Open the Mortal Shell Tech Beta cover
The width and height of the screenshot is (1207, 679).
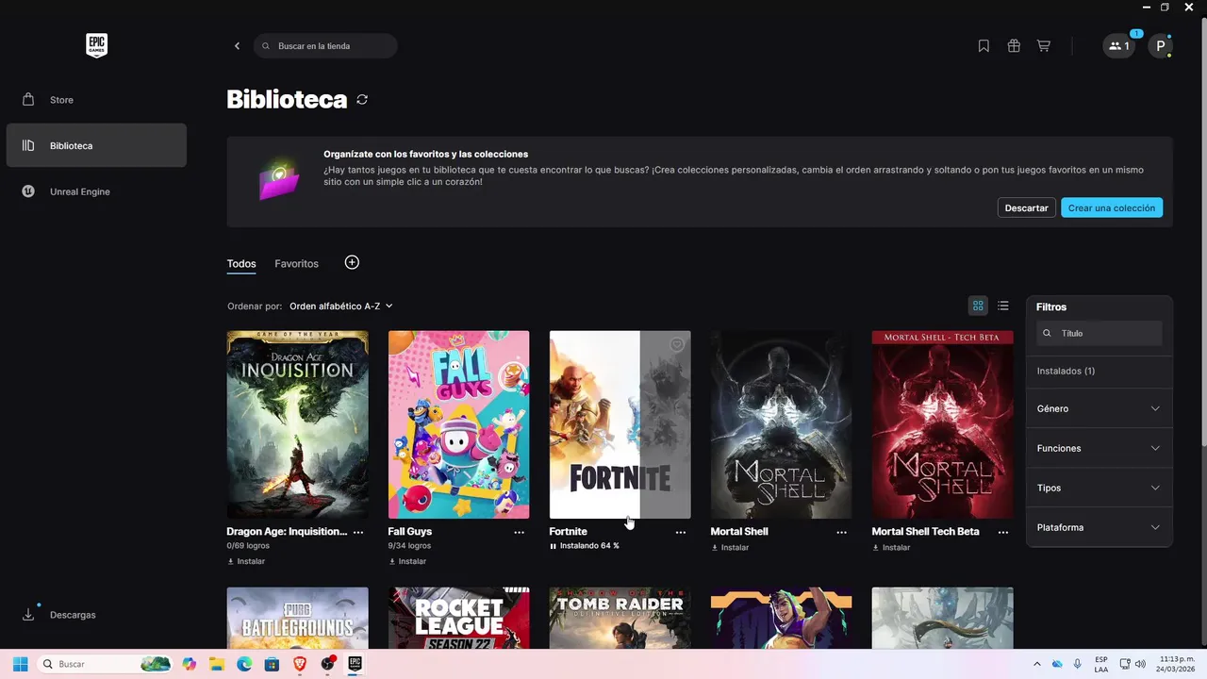[x=942, y=424]
